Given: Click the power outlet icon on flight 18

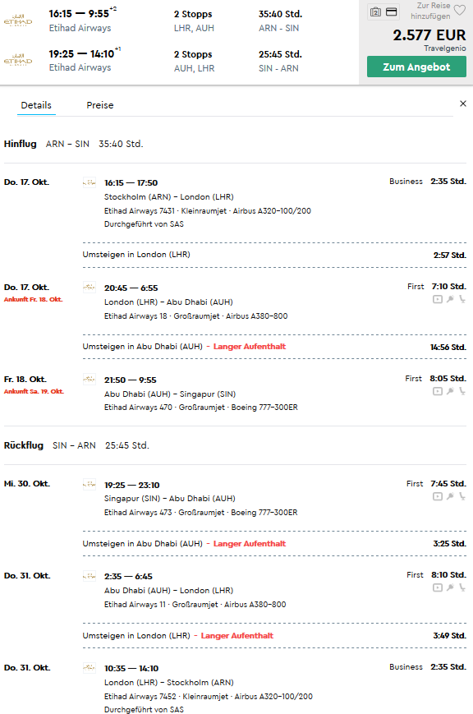Looking at the screenshot, I should point(450,299).
